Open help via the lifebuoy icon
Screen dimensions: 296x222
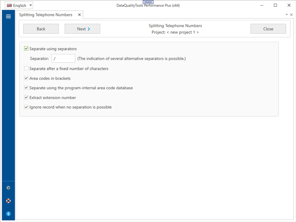8,201
